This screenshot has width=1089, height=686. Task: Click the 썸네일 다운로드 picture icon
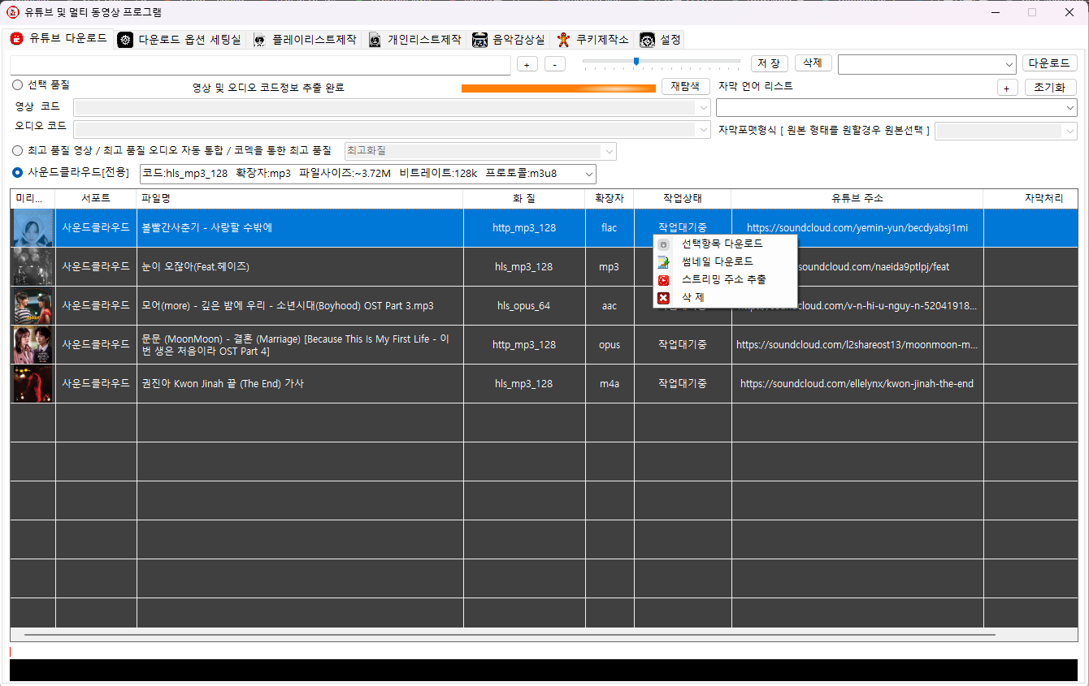663,261
